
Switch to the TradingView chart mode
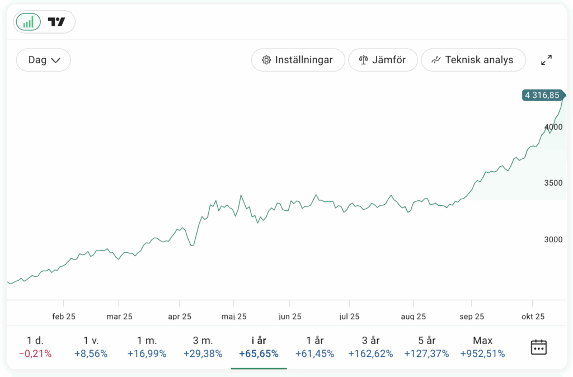pyautogui.click(x=57, y=22)
